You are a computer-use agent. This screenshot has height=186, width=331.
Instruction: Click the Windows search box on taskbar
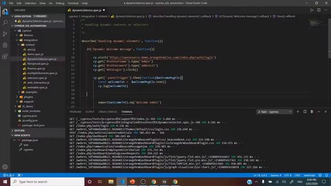47,181
